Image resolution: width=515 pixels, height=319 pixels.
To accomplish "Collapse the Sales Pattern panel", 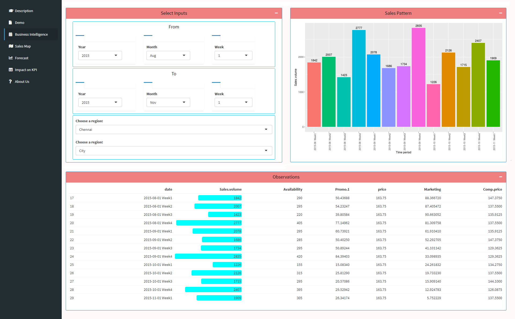I will coord(501,13).
